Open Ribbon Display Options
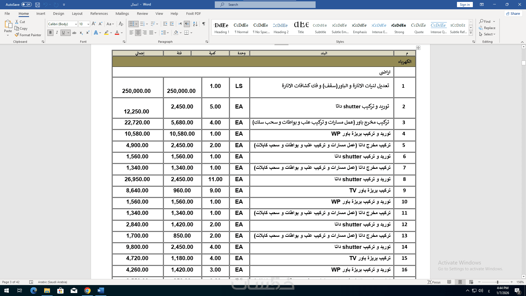The image size is (526, 296). [482, 5]
